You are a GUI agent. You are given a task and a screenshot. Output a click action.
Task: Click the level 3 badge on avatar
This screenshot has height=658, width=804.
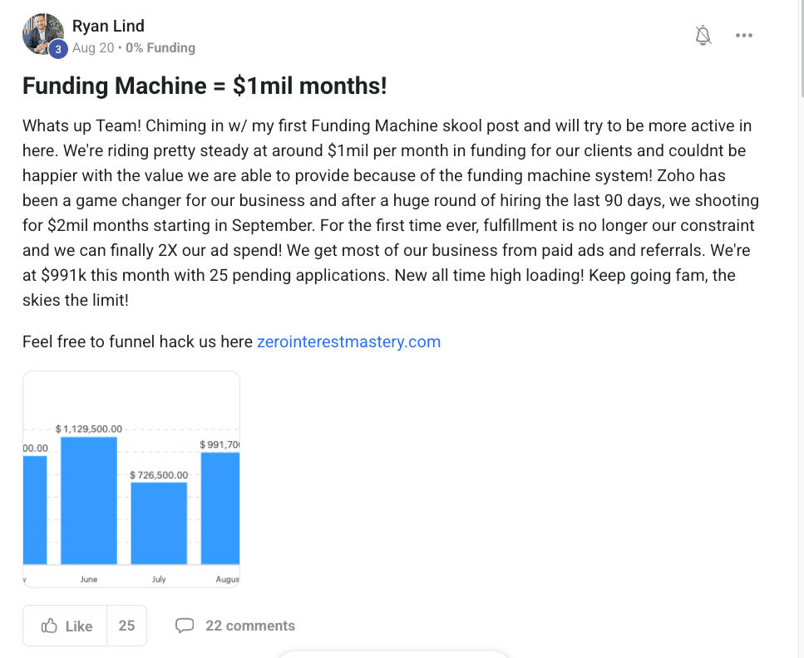pos(57,50)
